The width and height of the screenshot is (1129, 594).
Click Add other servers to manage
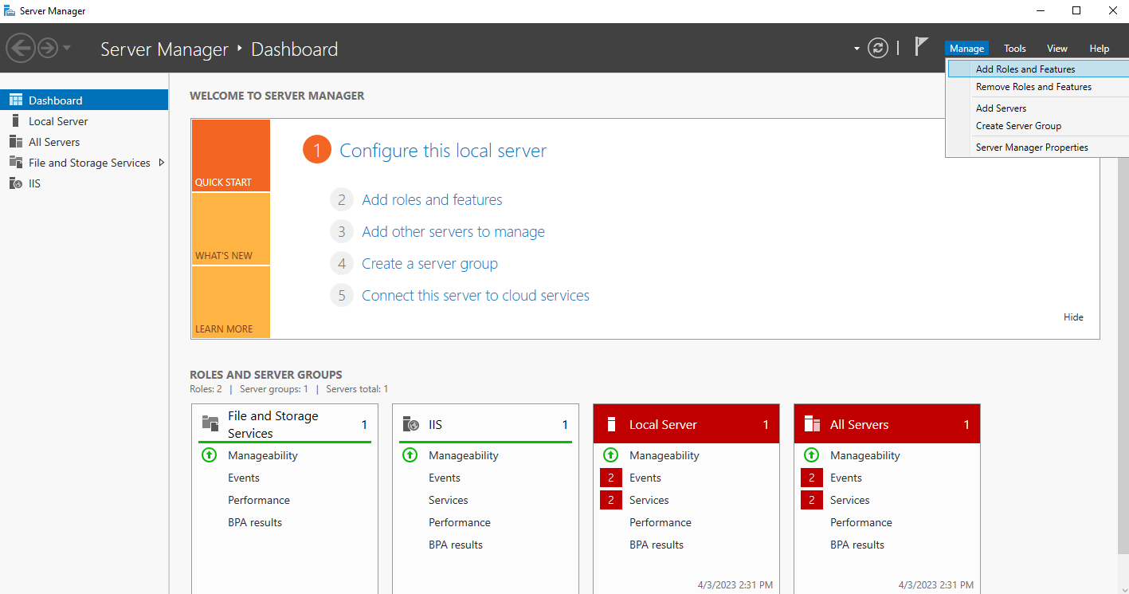click(453, 232)
